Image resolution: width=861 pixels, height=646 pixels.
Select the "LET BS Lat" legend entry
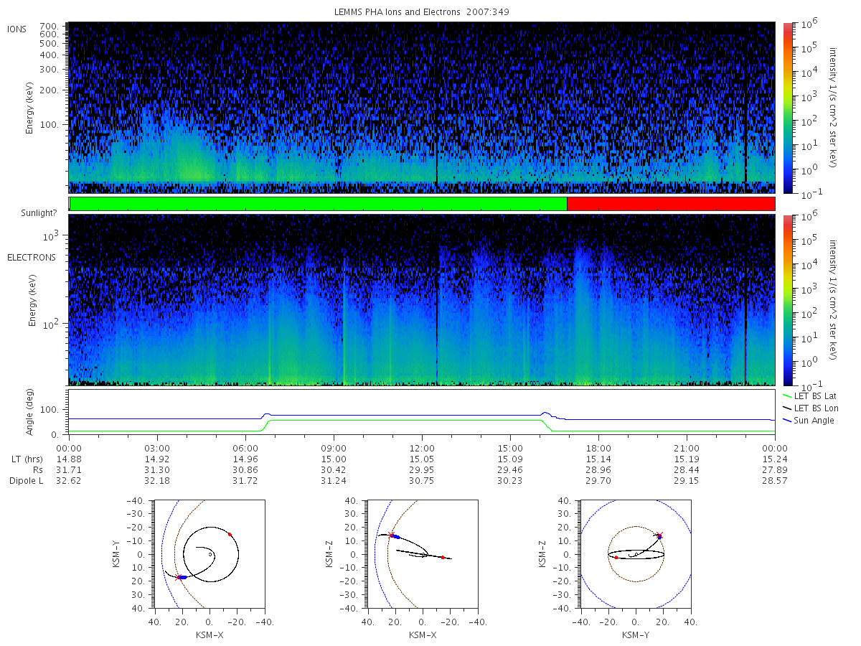811,395
